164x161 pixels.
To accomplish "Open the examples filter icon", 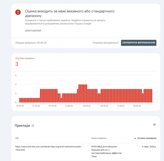I will [154, 125].
